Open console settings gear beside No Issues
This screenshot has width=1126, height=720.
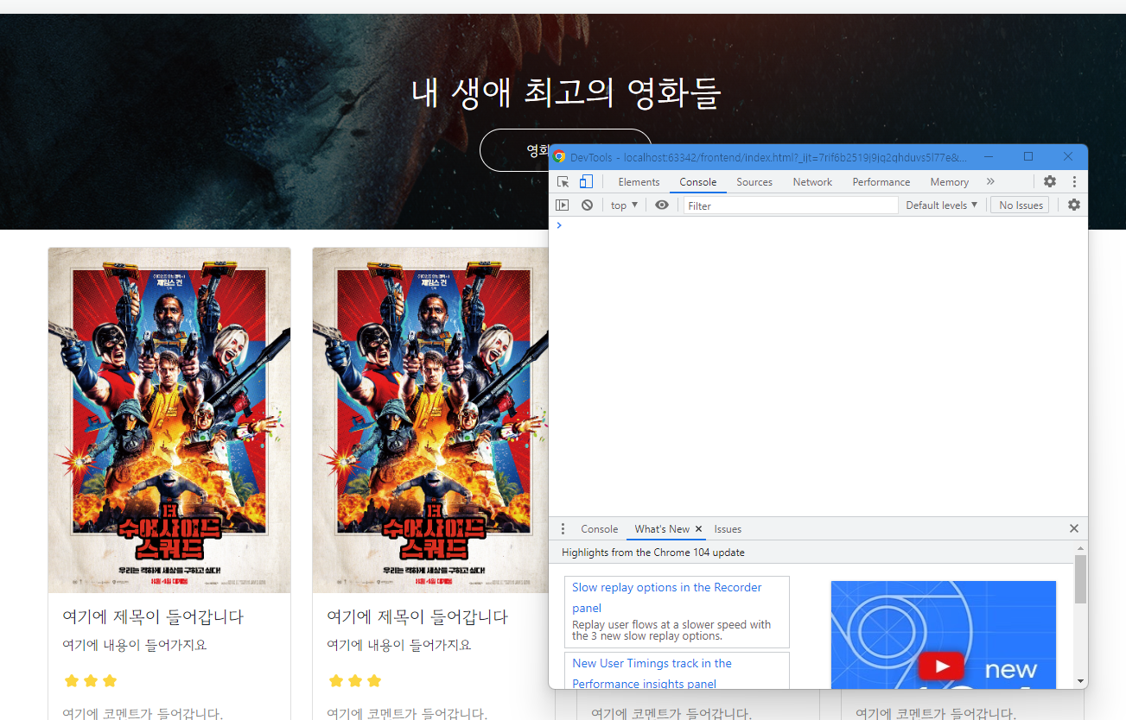[1074, 205]
